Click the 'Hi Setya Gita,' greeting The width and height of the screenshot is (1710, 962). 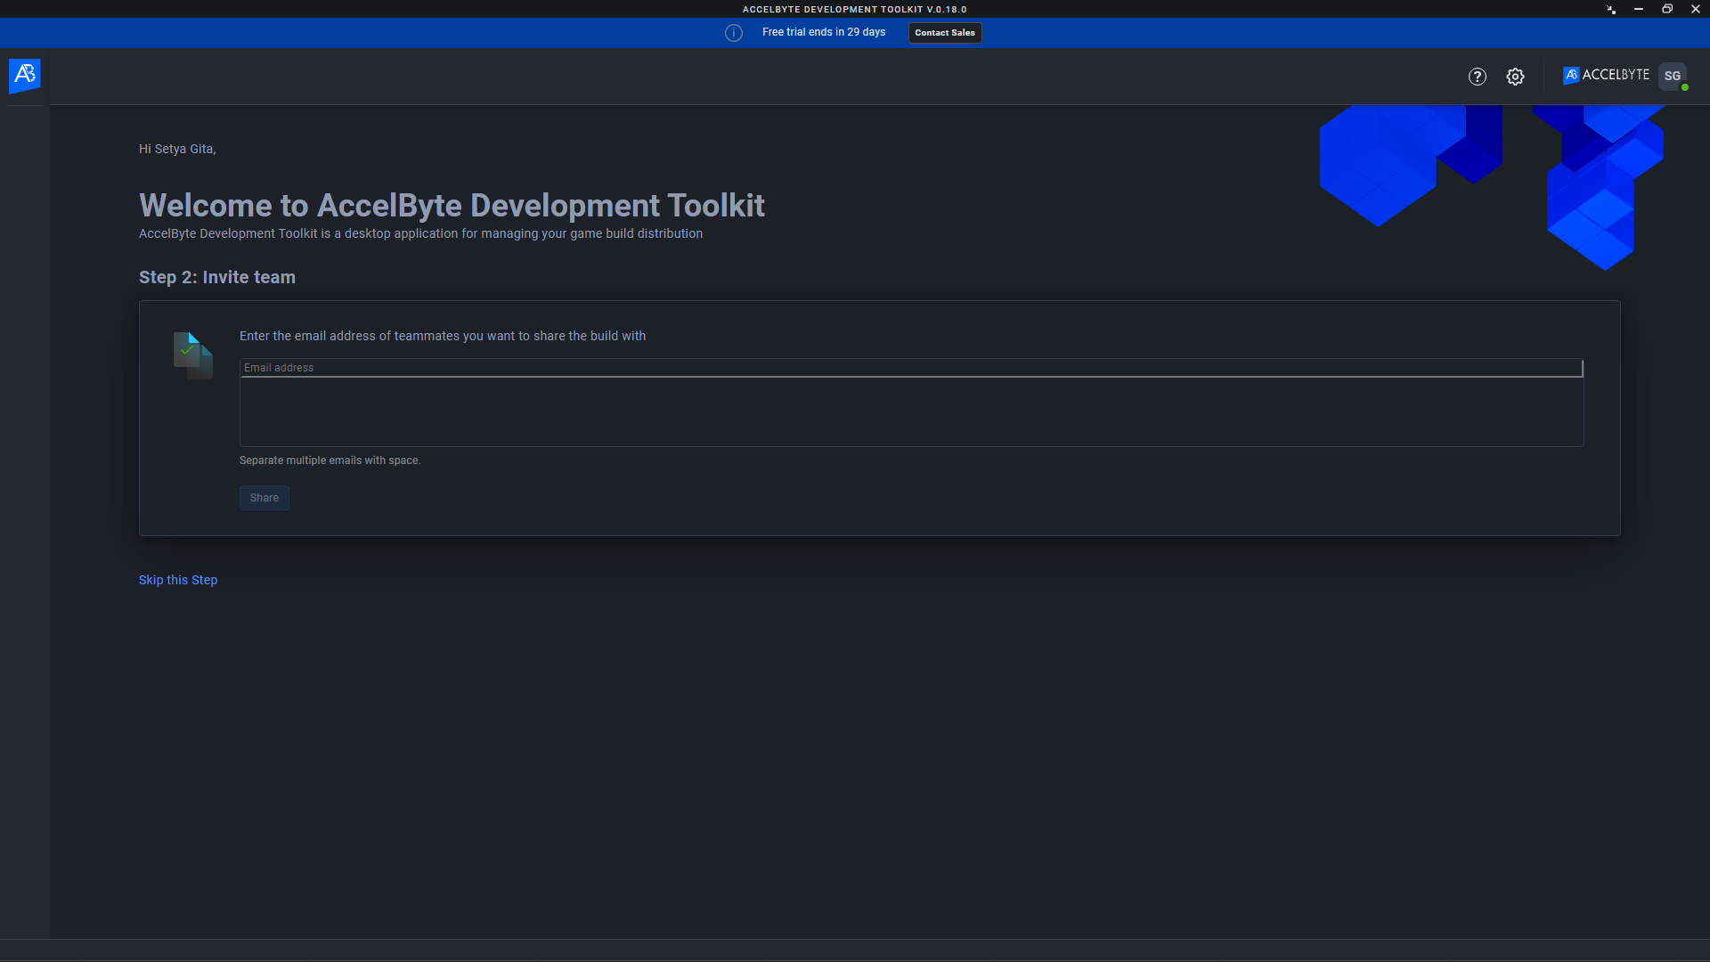tap(177, 149)
